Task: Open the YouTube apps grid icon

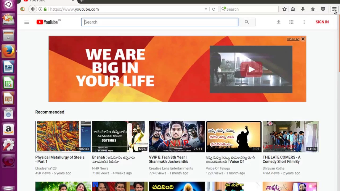Action: (x=291, y=22)
